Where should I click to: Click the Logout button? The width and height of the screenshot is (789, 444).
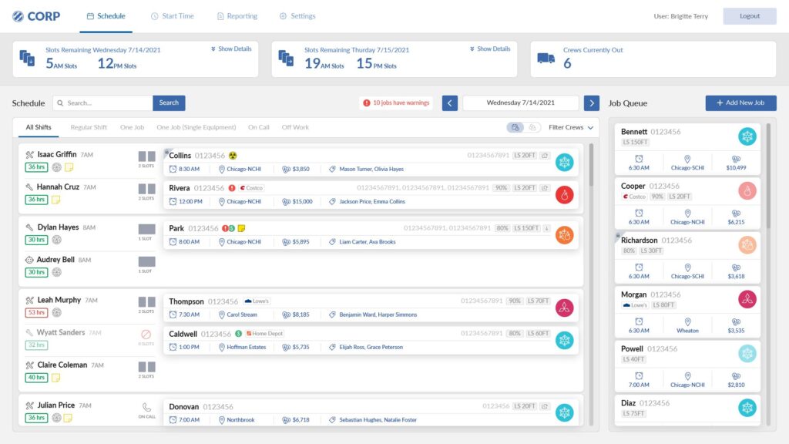pos(749,16)
